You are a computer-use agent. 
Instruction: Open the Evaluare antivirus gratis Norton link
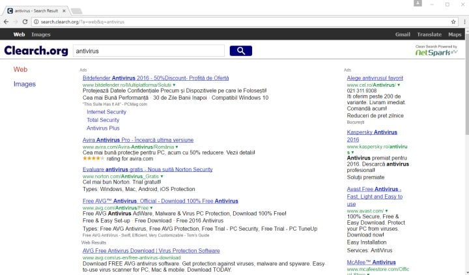point(147,169)
